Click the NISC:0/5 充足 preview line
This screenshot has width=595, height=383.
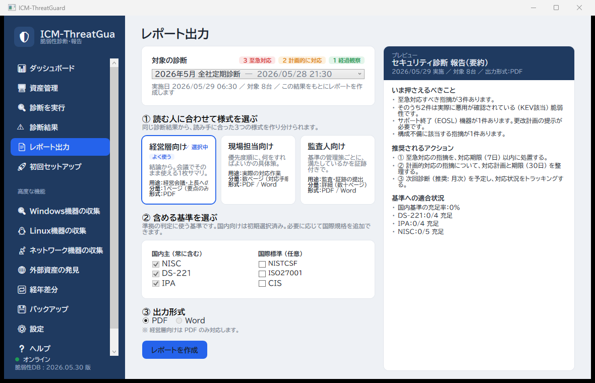pyautogui.click(x=421, y=231)
